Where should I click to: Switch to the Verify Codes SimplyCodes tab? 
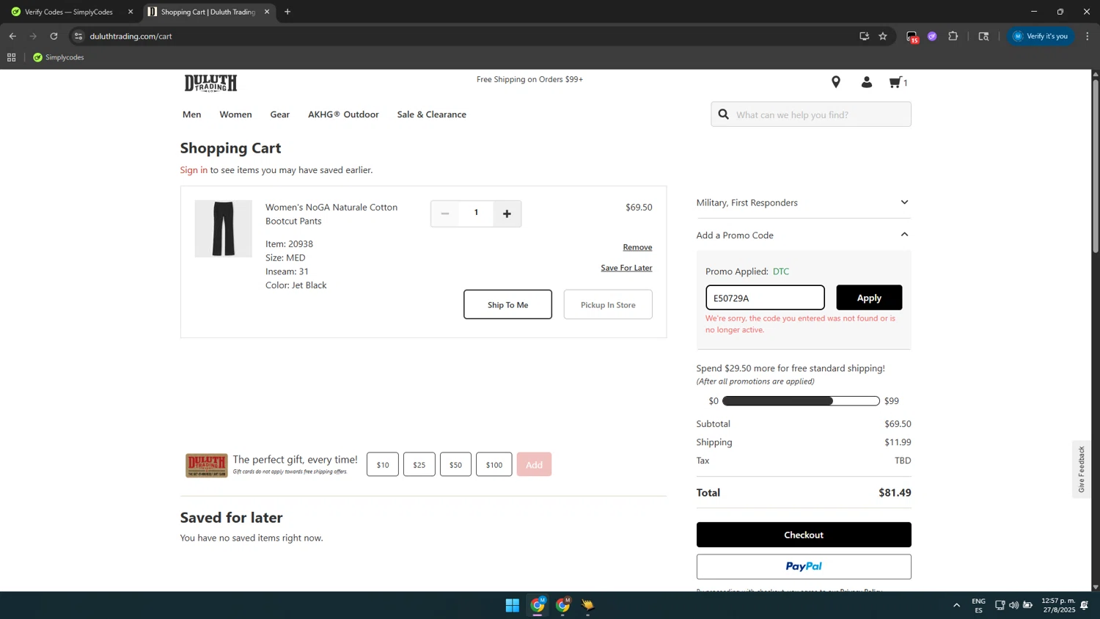pos(70,12)
